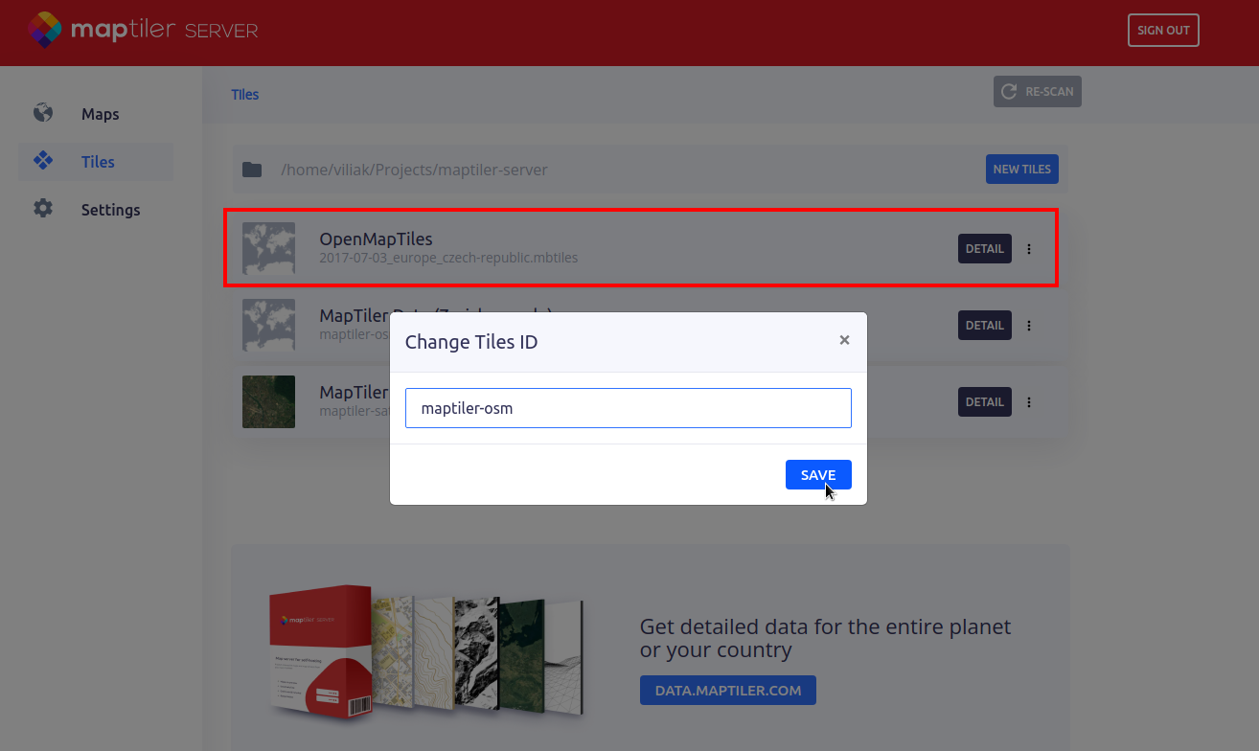Open the three-dot menu for satellite tileset
The image size is (1259, 751).
(1029, 402)
